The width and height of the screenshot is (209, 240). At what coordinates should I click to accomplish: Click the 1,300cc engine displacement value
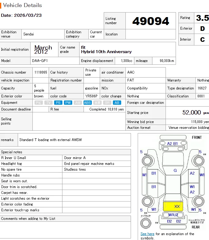tap(127, 61)
